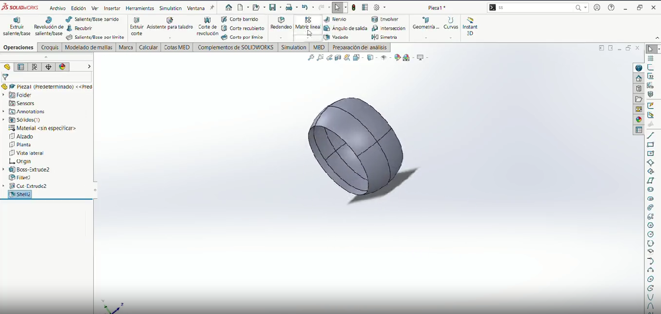This screenshot has height=314, width=661.
Task: Expand the Cut-Extrude2 feature node
Action: [x=4, y=186]
